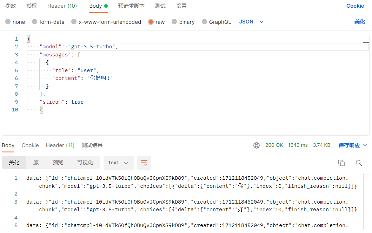
Task: Select raw body type
Action: 156,22
